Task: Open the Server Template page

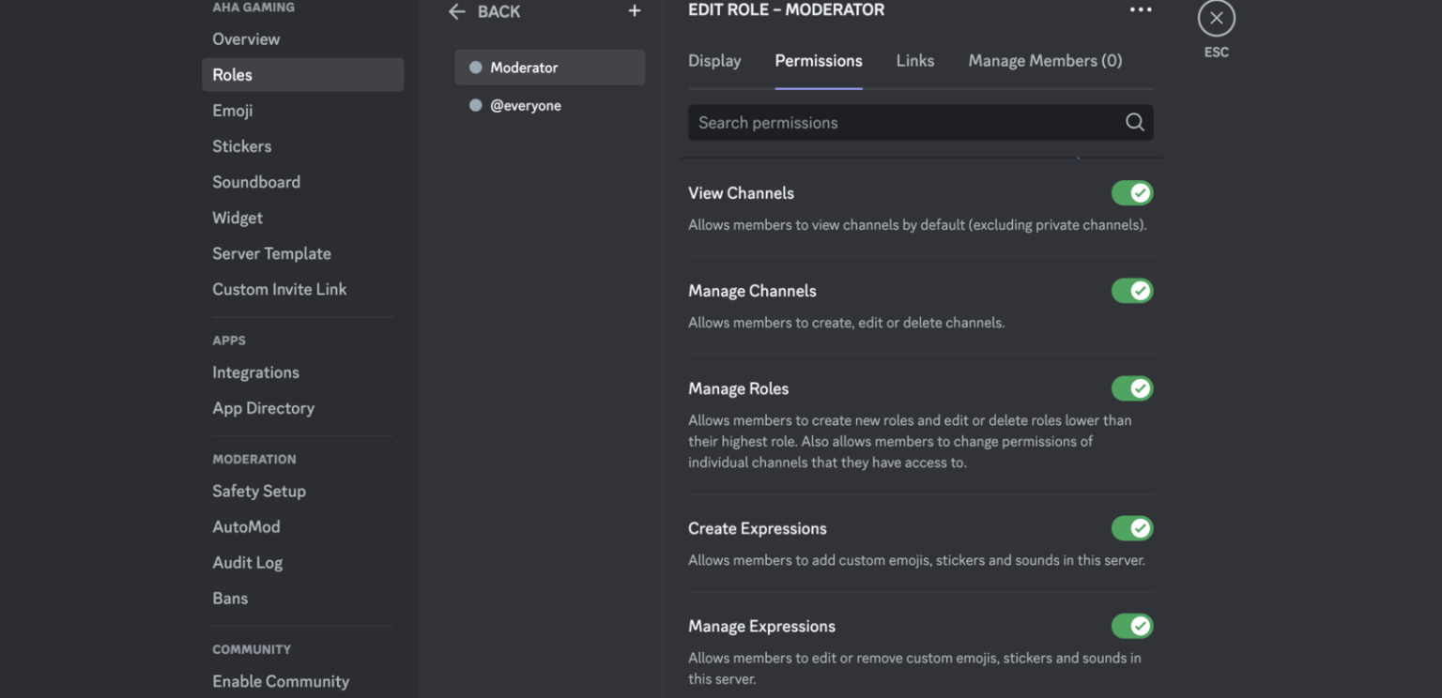Action: coord(271,252)
